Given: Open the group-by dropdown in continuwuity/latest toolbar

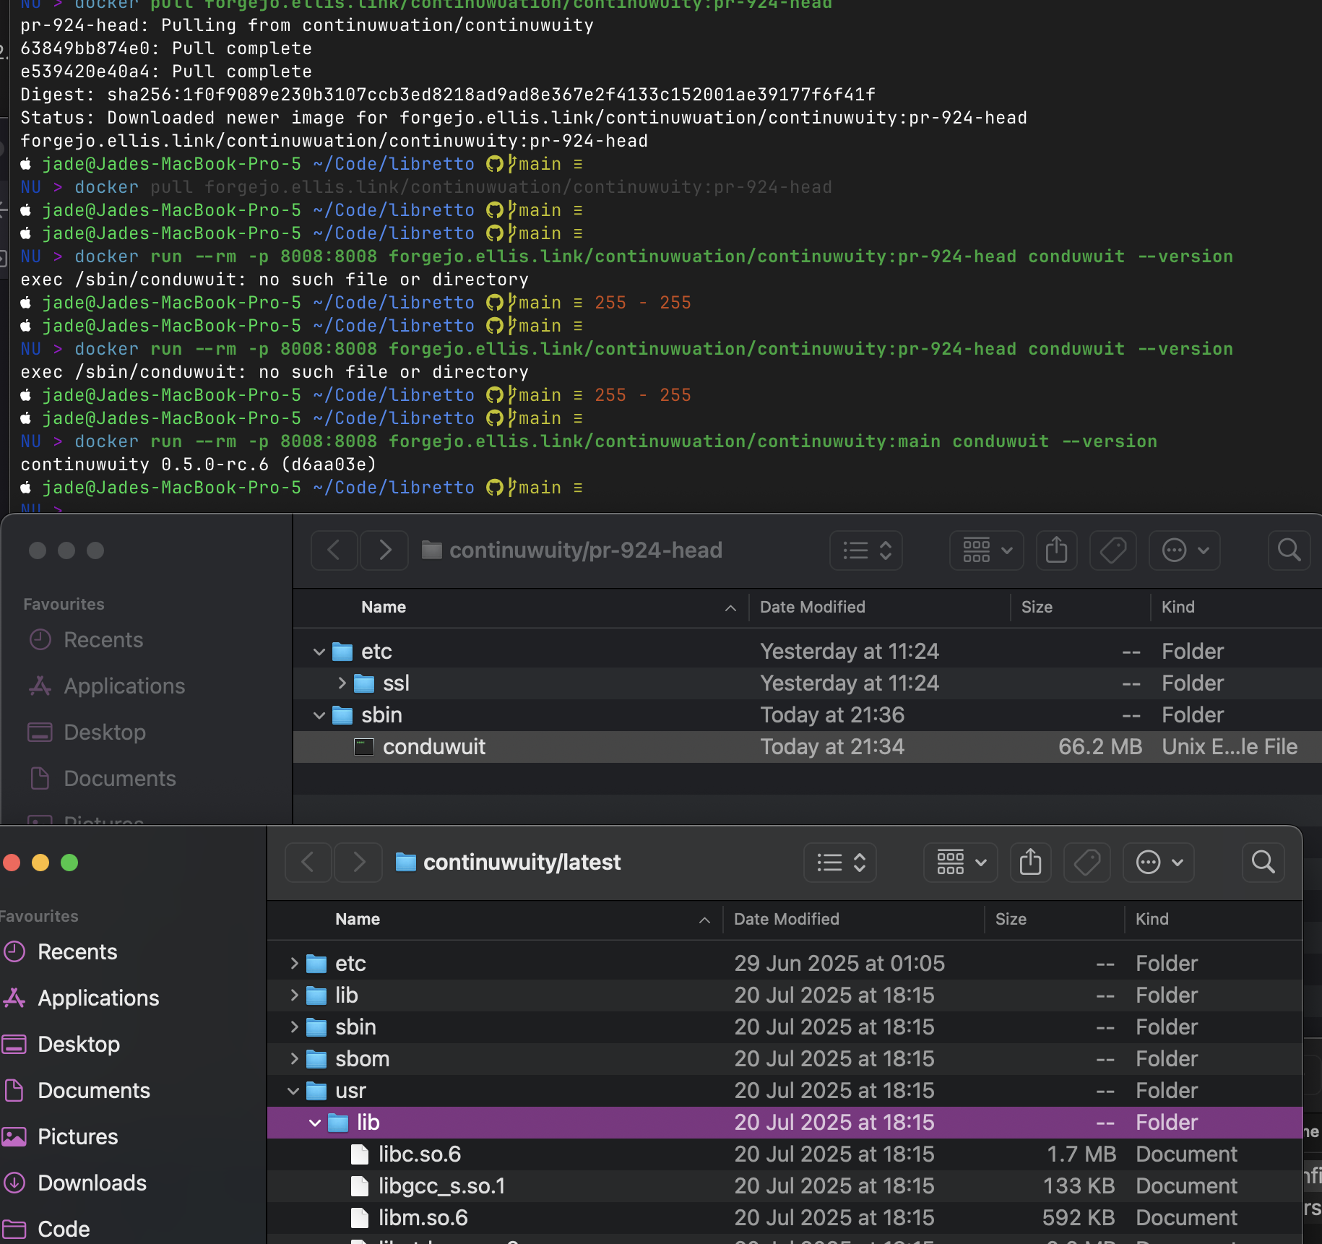Looking at the screenshot, I should [961, 862].
